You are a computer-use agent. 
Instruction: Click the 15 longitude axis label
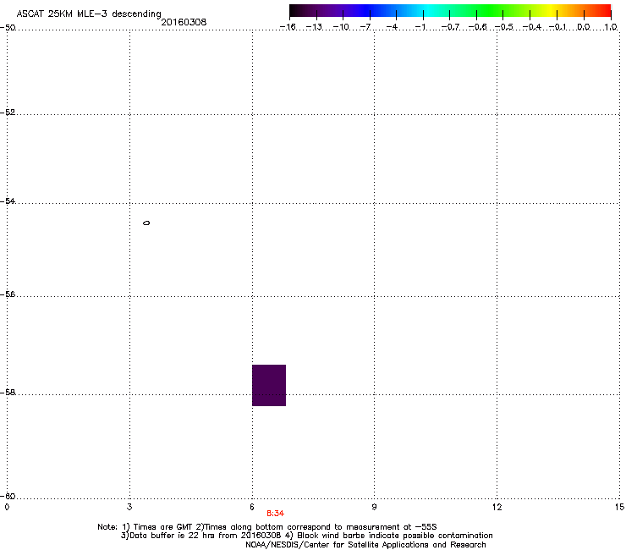click(x=619, y=507)
